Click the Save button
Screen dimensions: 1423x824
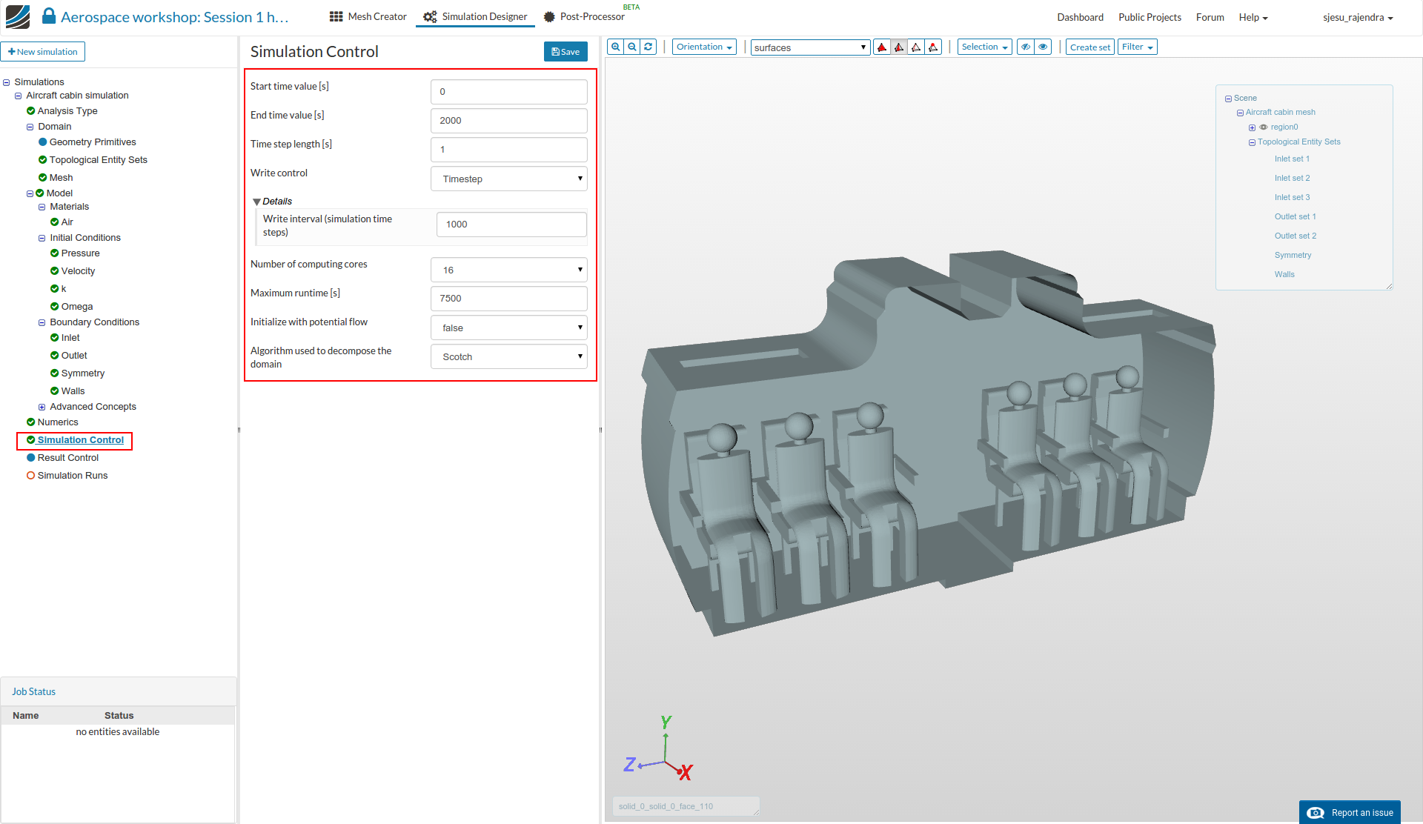point(565,51)
